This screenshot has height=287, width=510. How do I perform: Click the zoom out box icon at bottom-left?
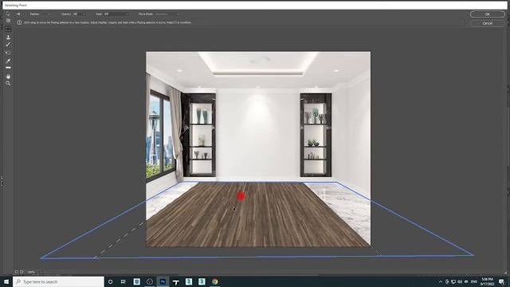[x=17, y=272]
